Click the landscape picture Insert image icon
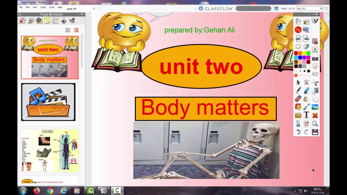The image size is (347, 195). 315,107
